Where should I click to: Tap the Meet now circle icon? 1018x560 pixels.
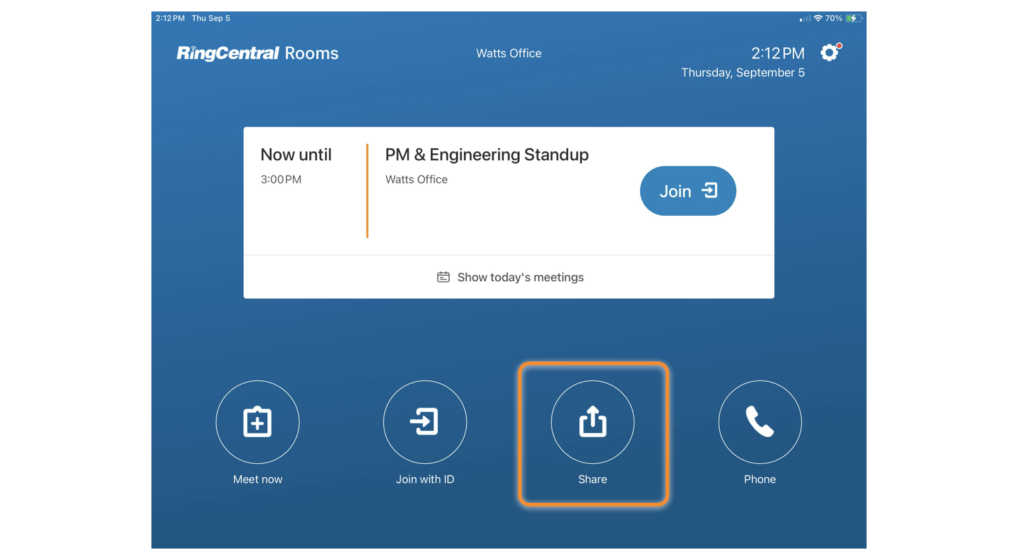pyautogui.click(x=258, y=422)
